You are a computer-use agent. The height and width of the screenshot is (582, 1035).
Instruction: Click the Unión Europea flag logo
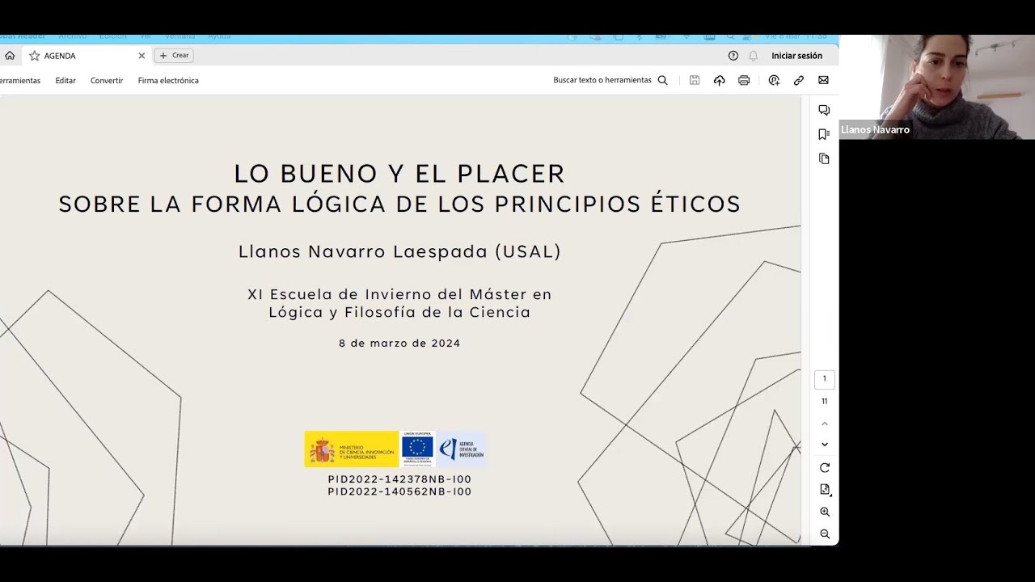point(418,449)
